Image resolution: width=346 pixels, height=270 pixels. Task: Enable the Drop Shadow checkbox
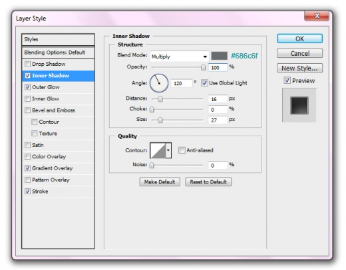point(27,64)
